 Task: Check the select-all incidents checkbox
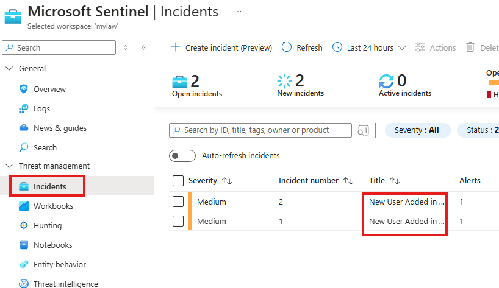(x=178, y=181)
